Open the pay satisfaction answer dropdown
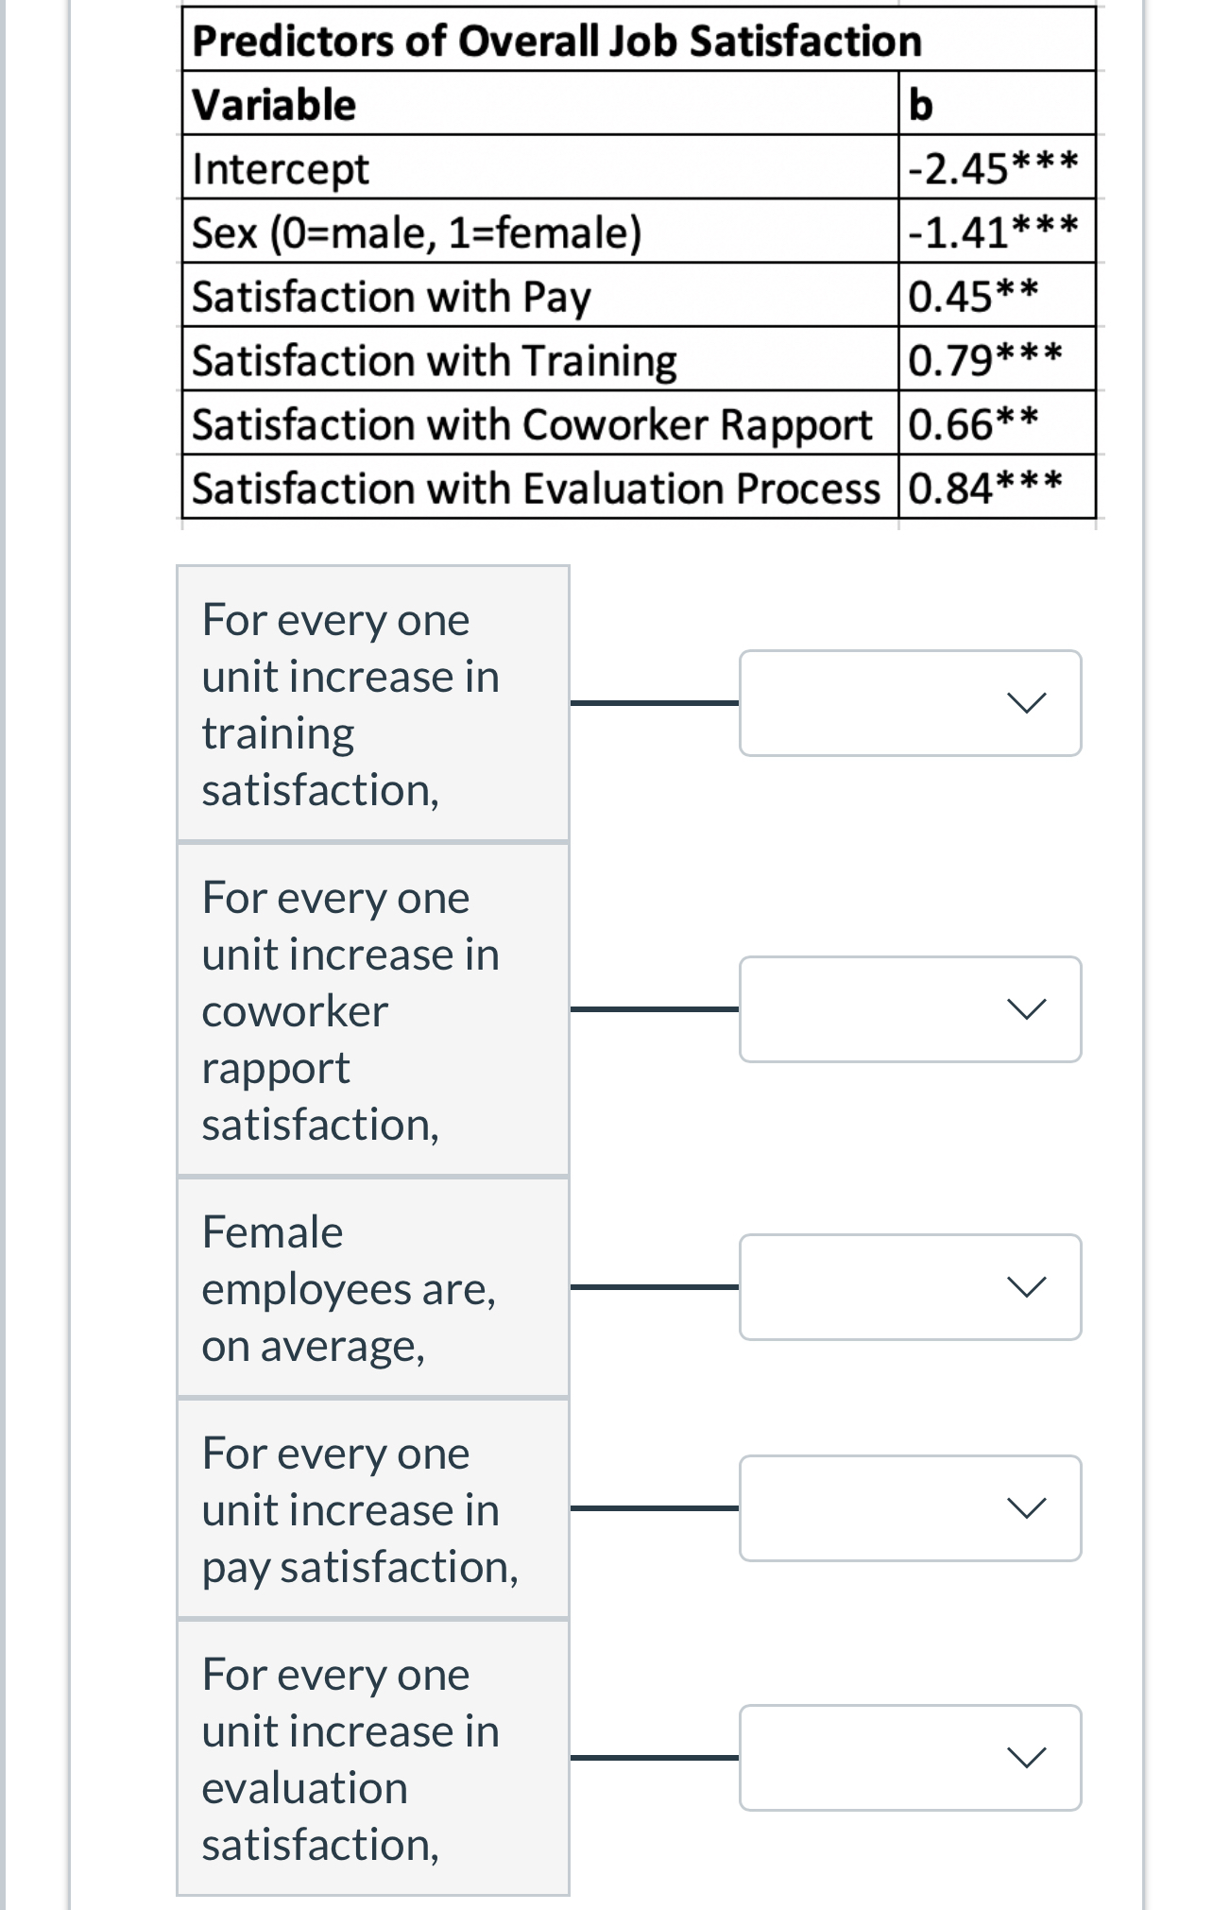1213x1910 pixels. pyautogui.click(x=910, y=1508)
